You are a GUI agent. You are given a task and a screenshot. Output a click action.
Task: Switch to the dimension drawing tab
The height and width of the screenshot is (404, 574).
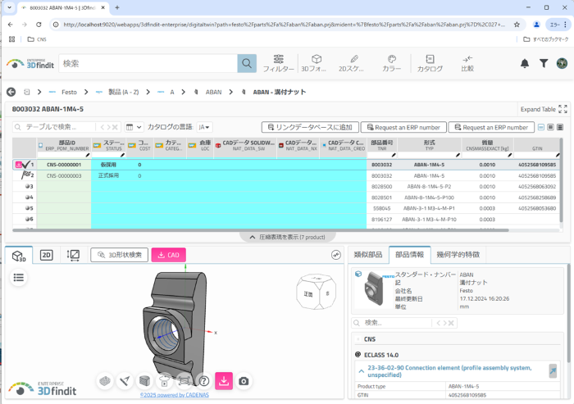(x=73, y=255)
